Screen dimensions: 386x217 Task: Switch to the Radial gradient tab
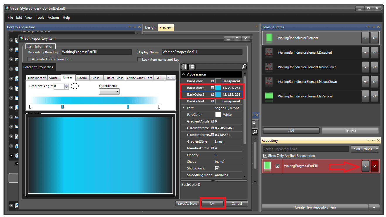click(82, 78)
